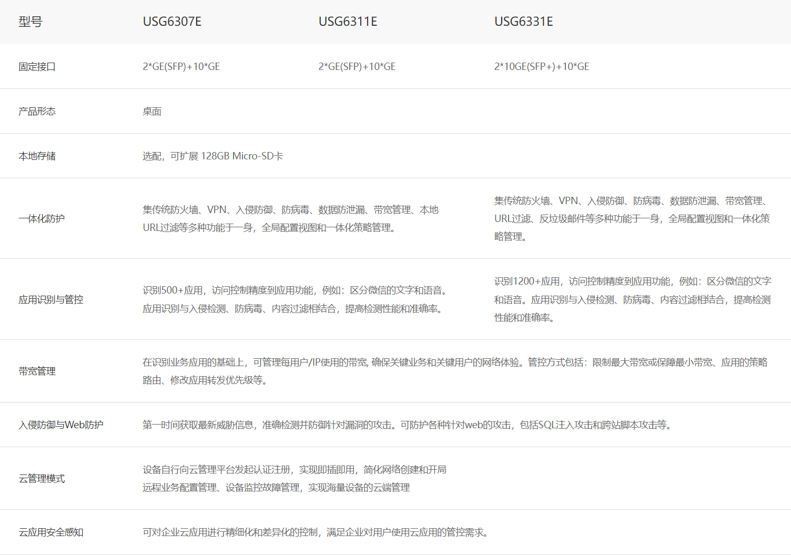Select the 本地存储 row label
Image resolution: width=791 pixels, height=555 pixels.
(x=37, y=156)
